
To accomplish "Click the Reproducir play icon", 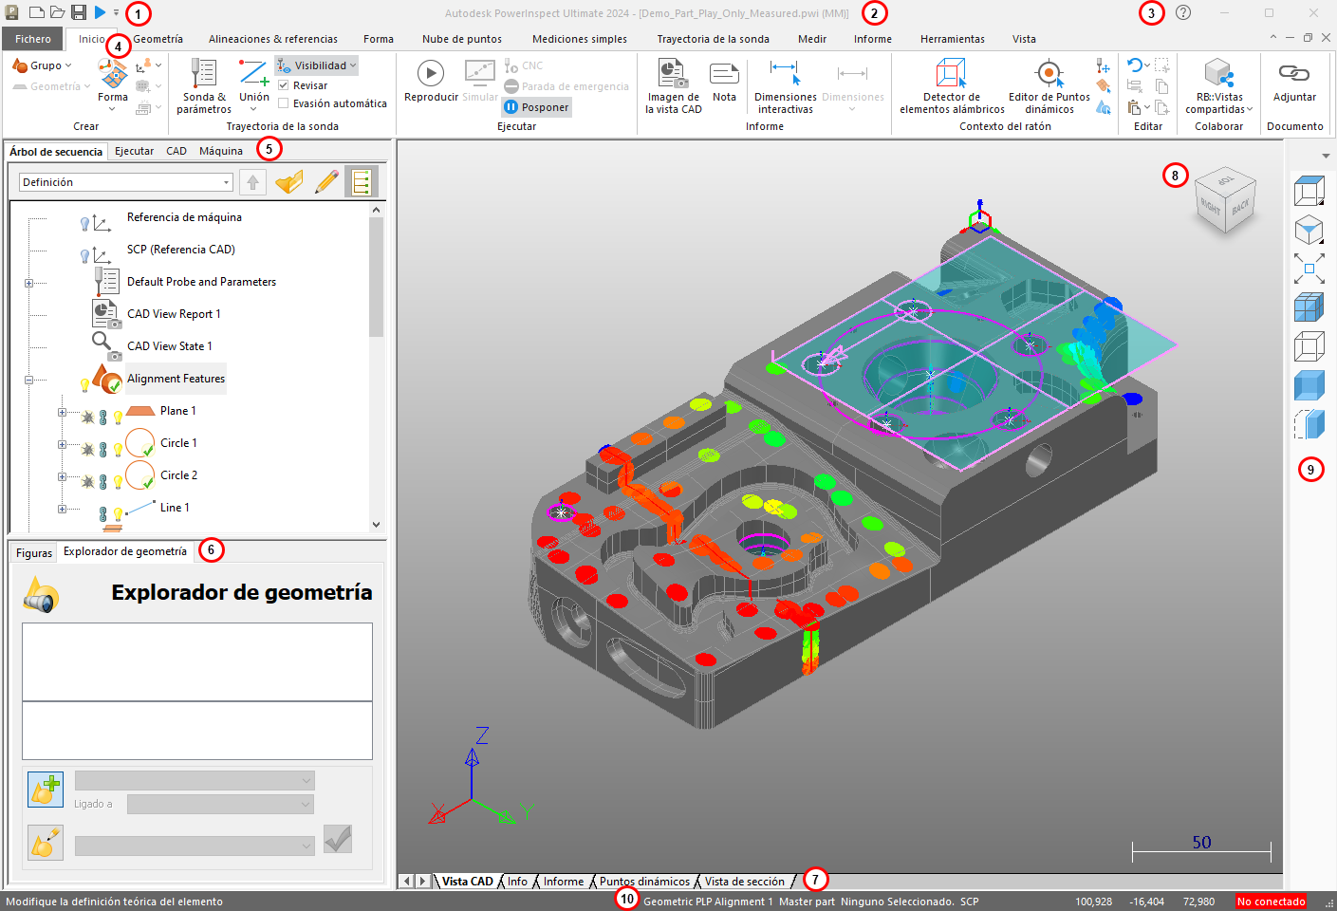I will click(431, 73).
